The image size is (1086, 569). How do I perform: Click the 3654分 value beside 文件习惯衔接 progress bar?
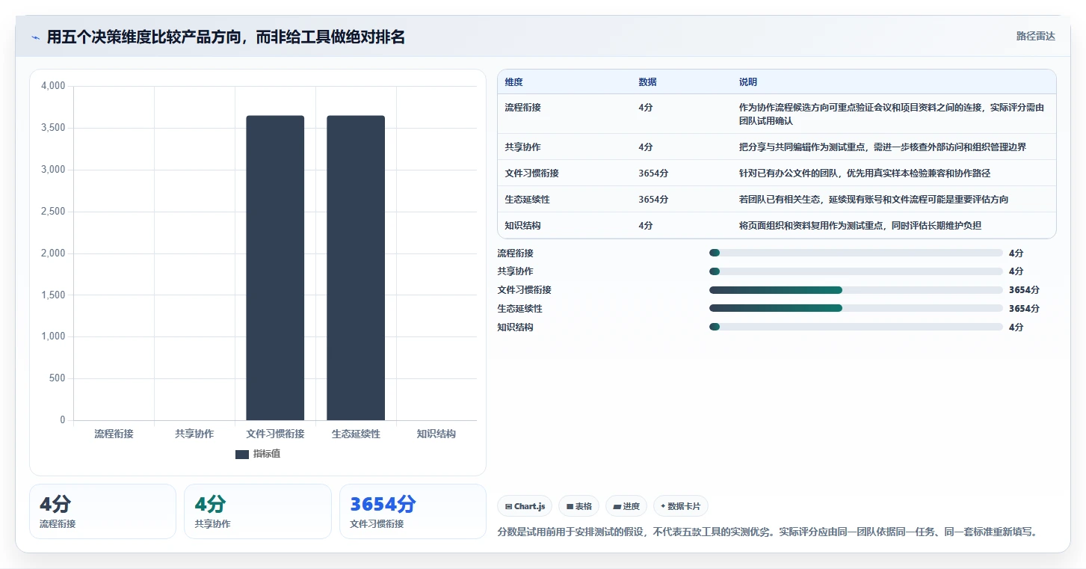tap(1024, 290)
